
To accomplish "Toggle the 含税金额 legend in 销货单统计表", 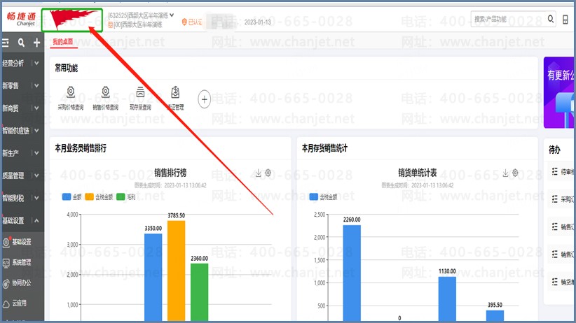I will 323,197.
